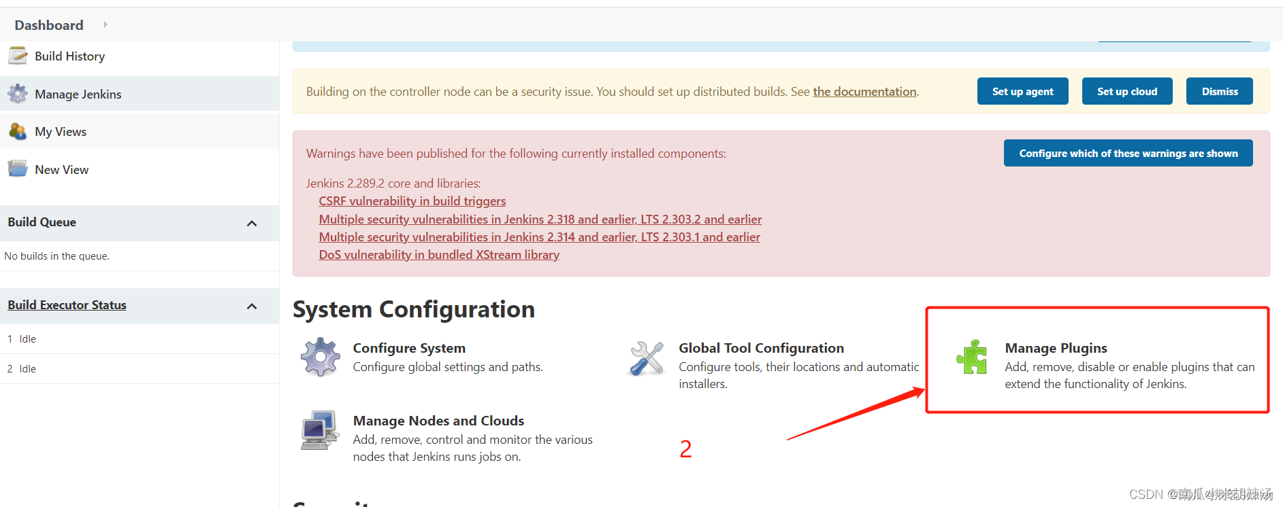Image resolution: width=1283 pixels, height=507 pixels.
Task: Open the documentation link
Action: point(864,92)
